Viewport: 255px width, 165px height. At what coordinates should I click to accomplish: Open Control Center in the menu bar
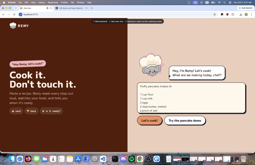point(230,3)
